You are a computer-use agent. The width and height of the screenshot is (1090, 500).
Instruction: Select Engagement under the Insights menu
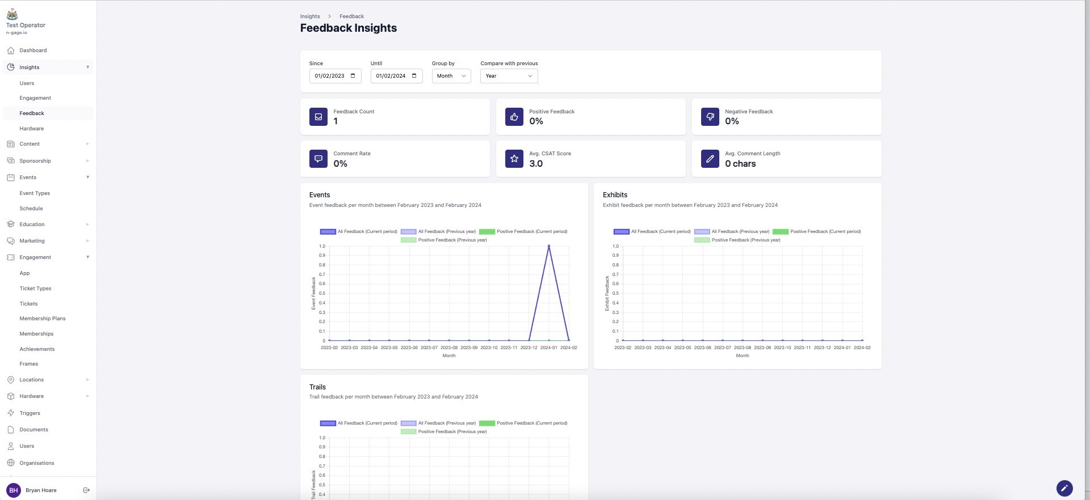point(35,98)
